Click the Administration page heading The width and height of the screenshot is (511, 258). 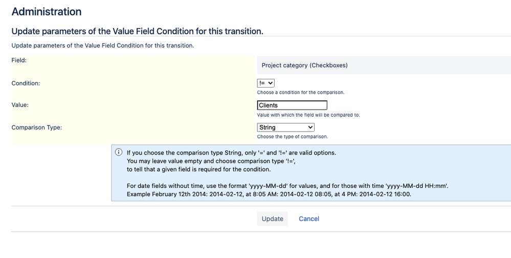pos(47,11)
